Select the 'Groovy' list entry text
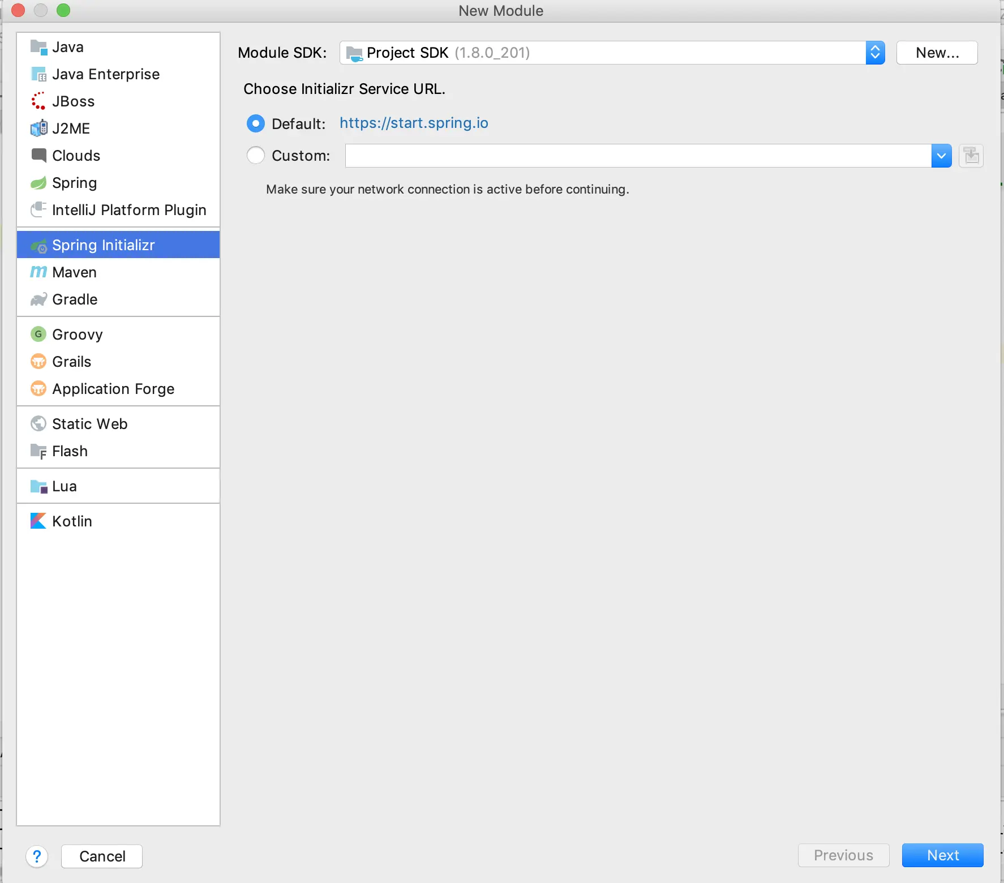The width and height of the screenshot is (1004, 883). click(x=78, y=335)
